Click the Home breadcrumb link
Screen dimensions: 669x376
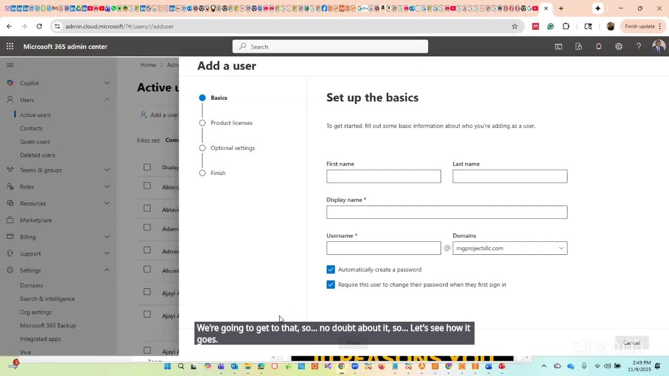tap(148, 65)
